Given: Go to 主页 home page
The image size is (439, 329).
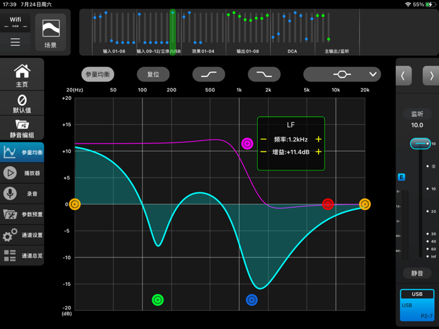Looking at the screenshot, I should (22, 75).
